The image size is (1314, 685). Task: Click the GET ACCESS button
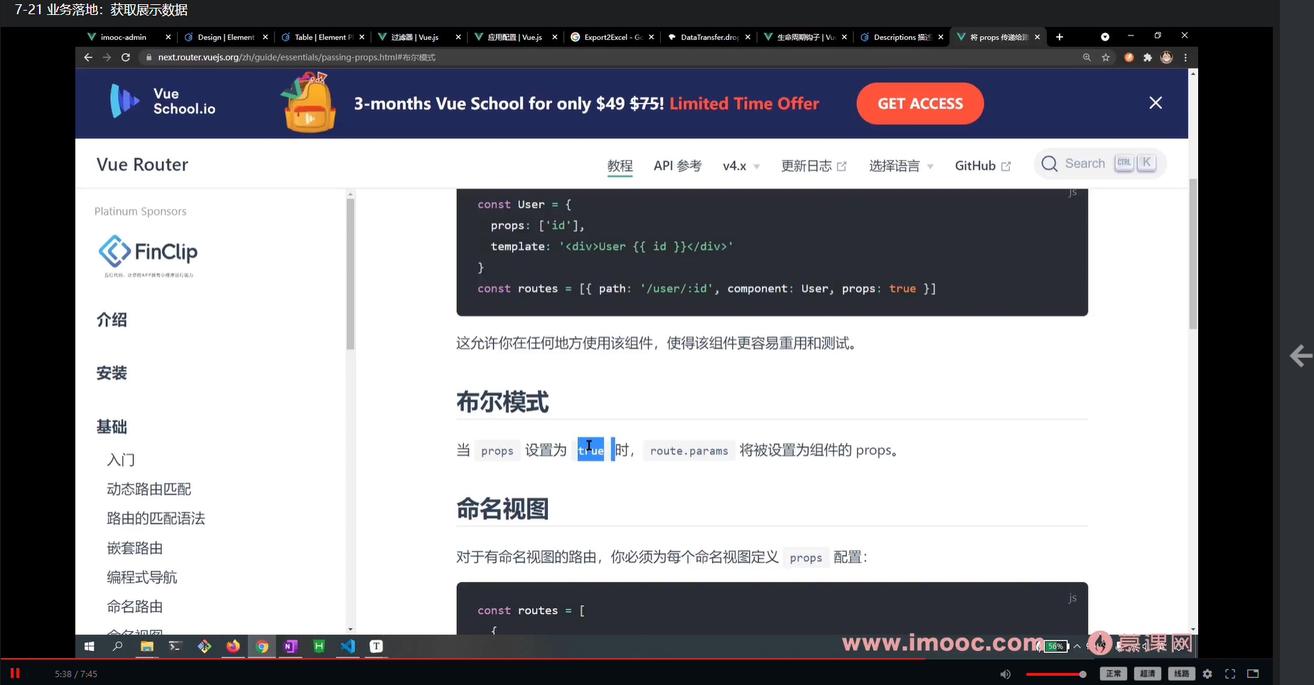click(919, 104)
